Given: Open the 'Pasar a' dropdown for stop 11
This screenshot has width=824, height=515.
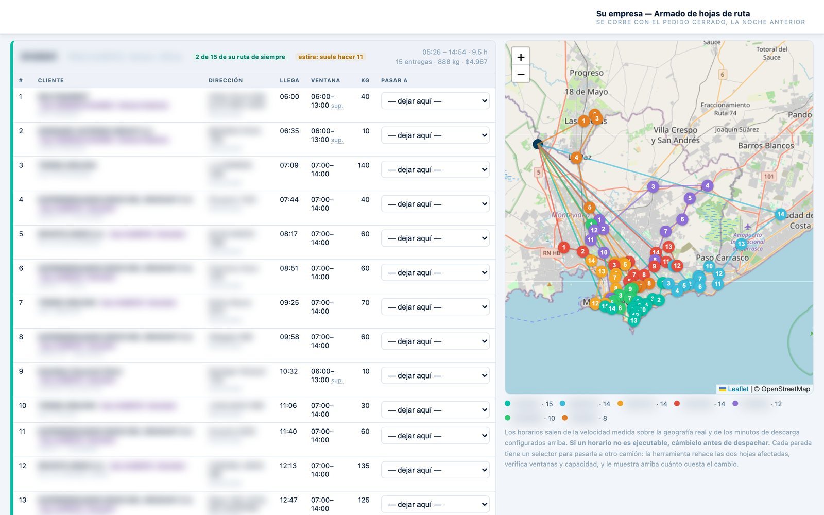Looking at the screenshot, I should pyautogui.click(x=435, y=436).
